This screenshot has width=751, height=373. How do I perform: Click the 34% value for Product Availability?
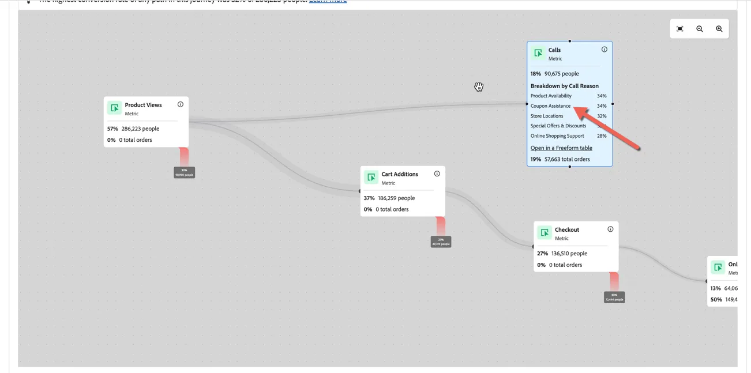(x=602, y=96)
